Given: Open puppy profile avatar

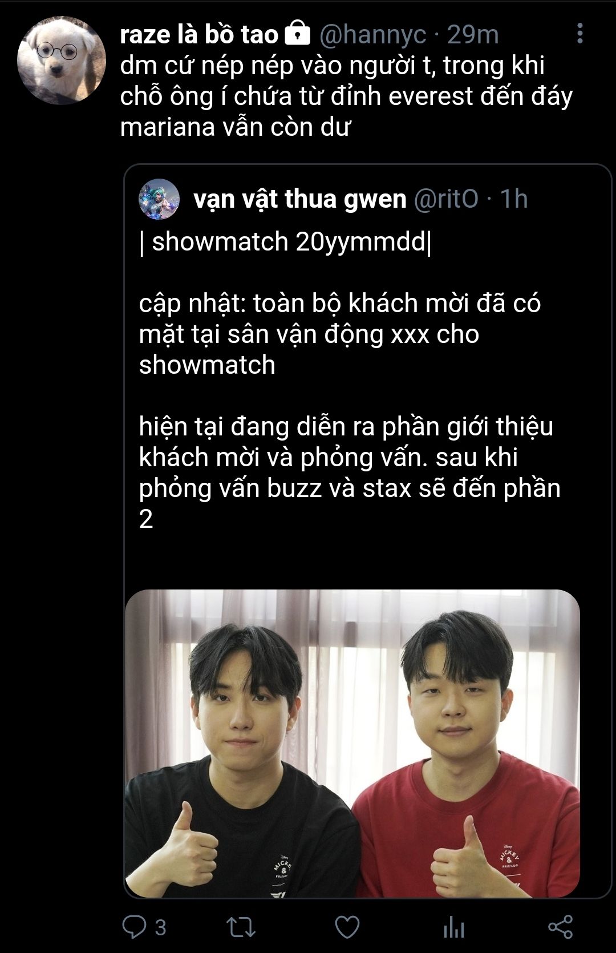Looking at the screenshot, I should coord(62,61).
